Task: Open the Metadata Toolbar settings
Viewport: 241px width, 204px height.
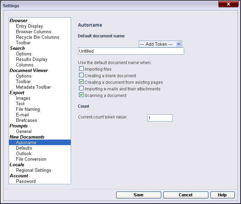Action: 33,87
